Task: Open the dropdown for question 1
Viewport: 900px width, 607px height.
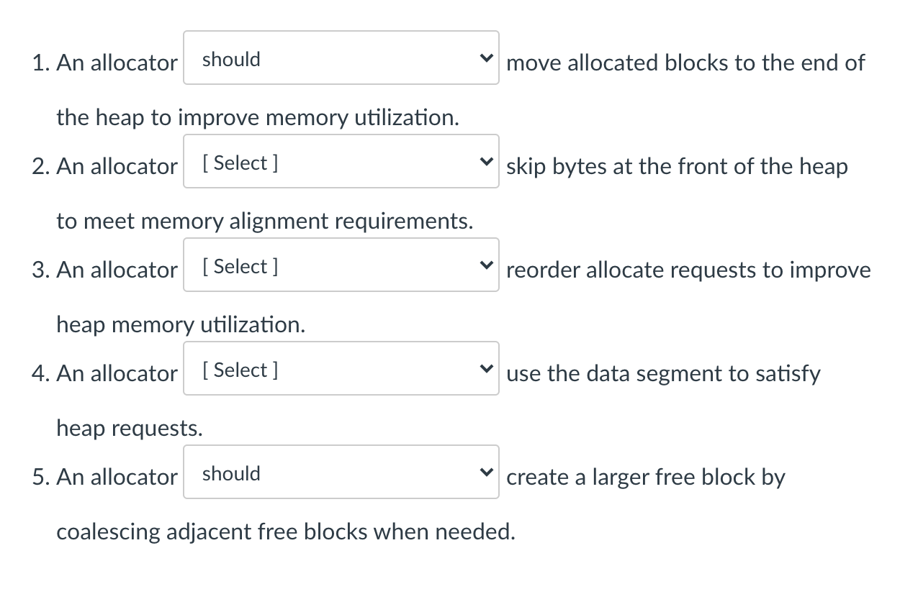Action: pos(341,58)
